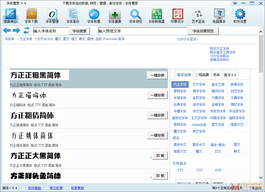
Task: Open the 意见反馈 link in status bar
Action: coord(56,188)
